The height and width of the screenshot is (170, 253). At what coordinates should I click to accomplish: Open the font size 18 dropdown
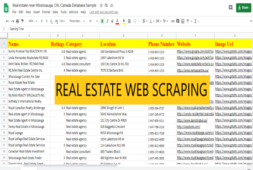point(93,21)
